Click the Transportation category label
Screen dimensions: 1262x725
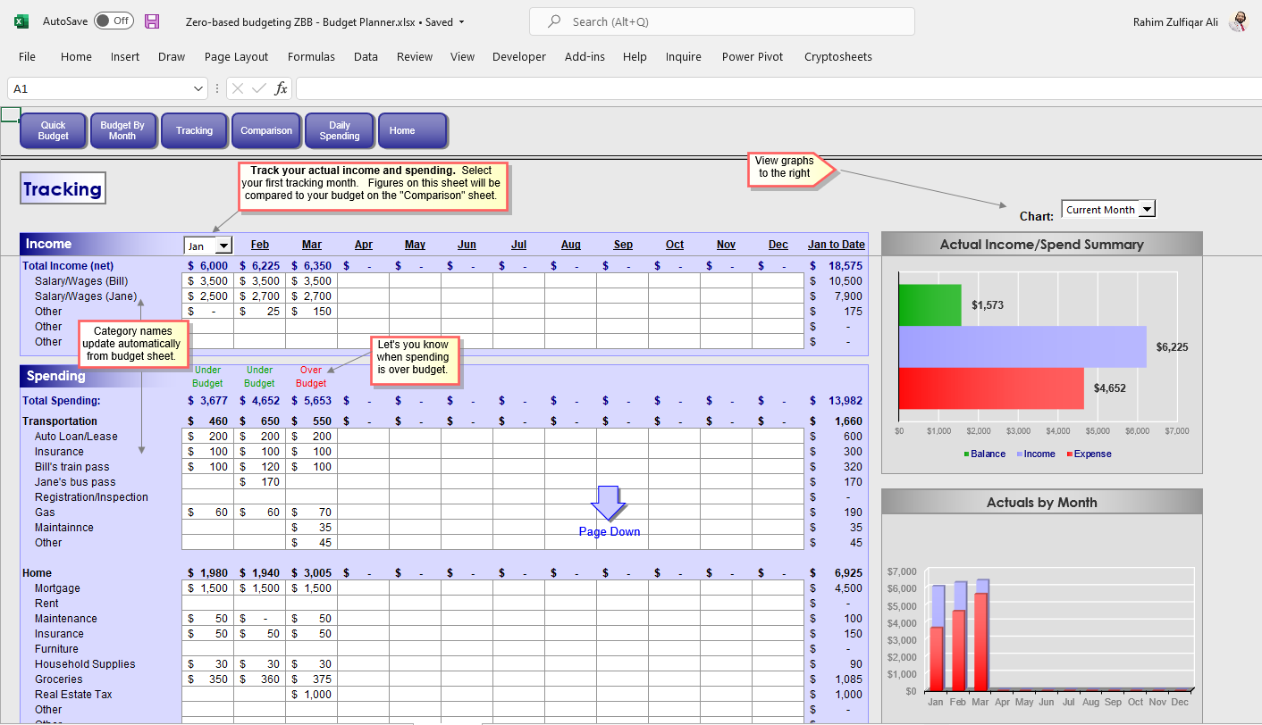[x=60, y=421]
